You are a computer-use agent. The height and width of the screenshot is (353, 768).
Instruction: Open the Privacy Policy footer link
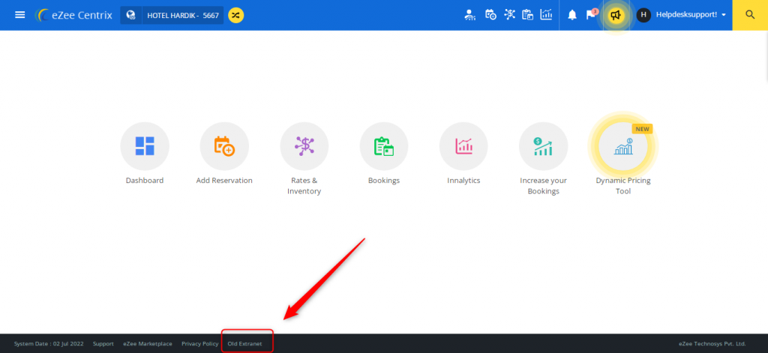(x=199, y=344)
